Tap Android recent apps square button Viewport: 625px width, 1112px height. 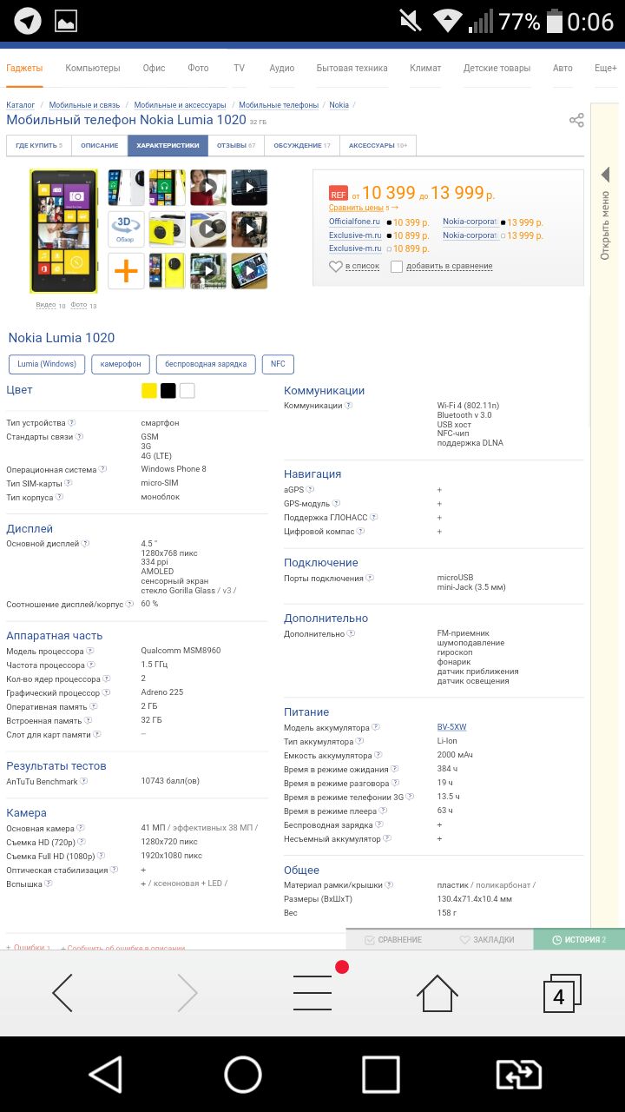point(380,1075)
